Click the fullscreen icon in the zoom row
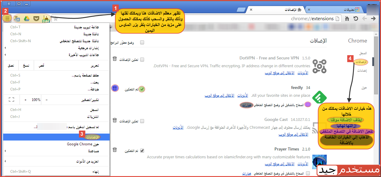Viewport: 381px width, 177px height. [11, 100]
